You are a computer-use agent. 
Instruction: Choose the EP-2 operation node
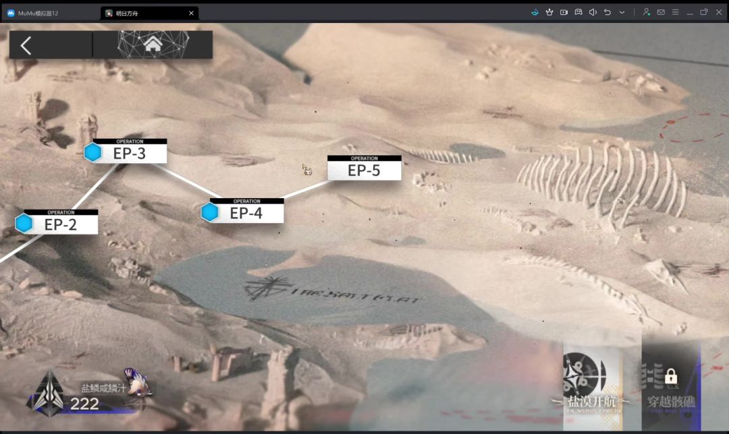click(56, 222)
